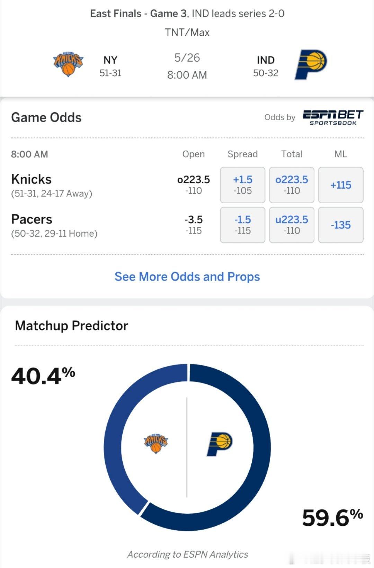
Task: Open the Knicks team name in odds table
Action: 31,179
